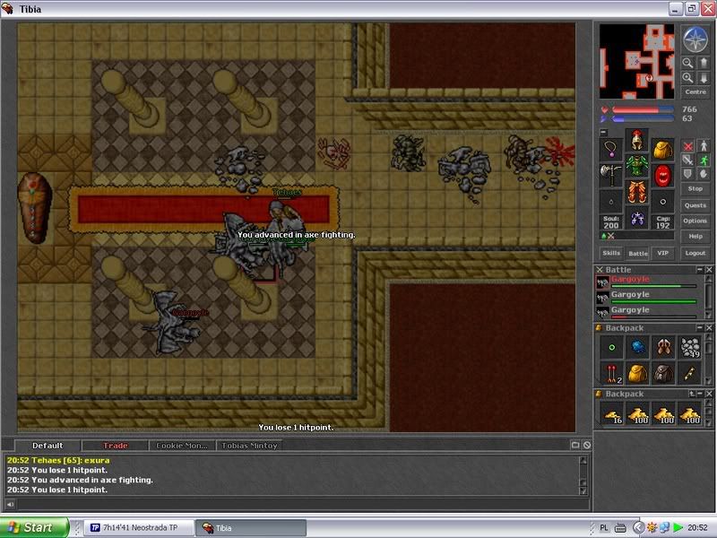Close the Battle window

(709, 270)
